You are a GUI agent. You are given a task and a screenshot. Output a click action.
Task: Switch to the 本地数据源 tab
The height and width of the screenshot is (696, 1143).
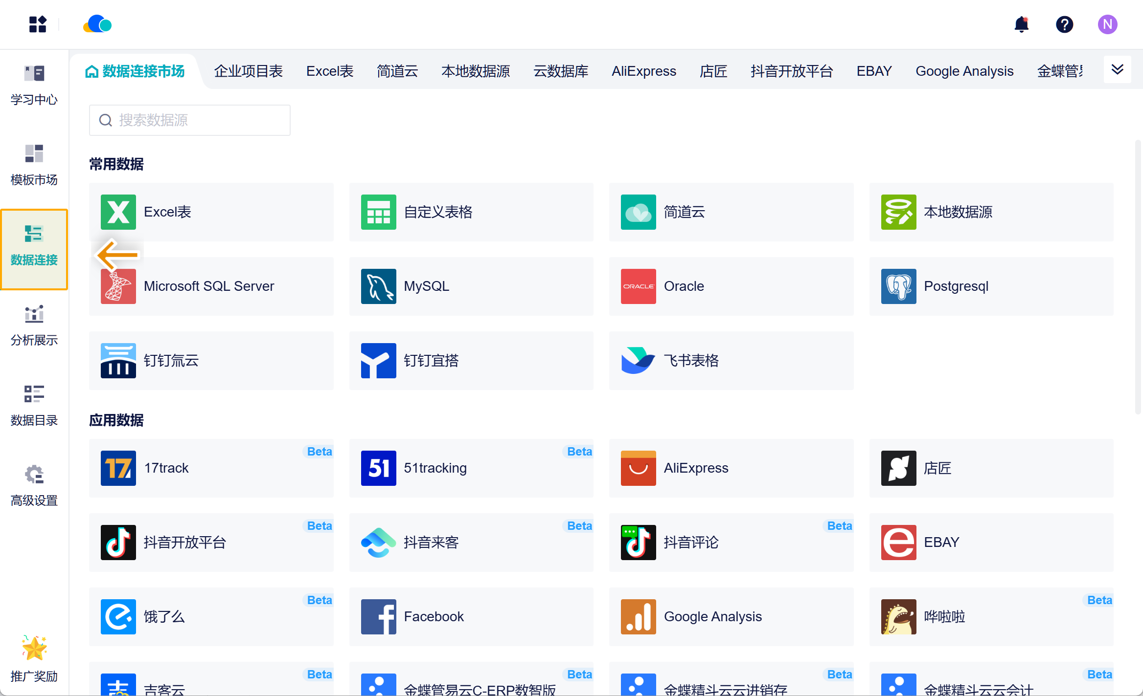(x=476, y=71)
